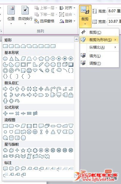Select the 4-point star shape
Viewport: 121px width, 184px height.
click(17, 150)
